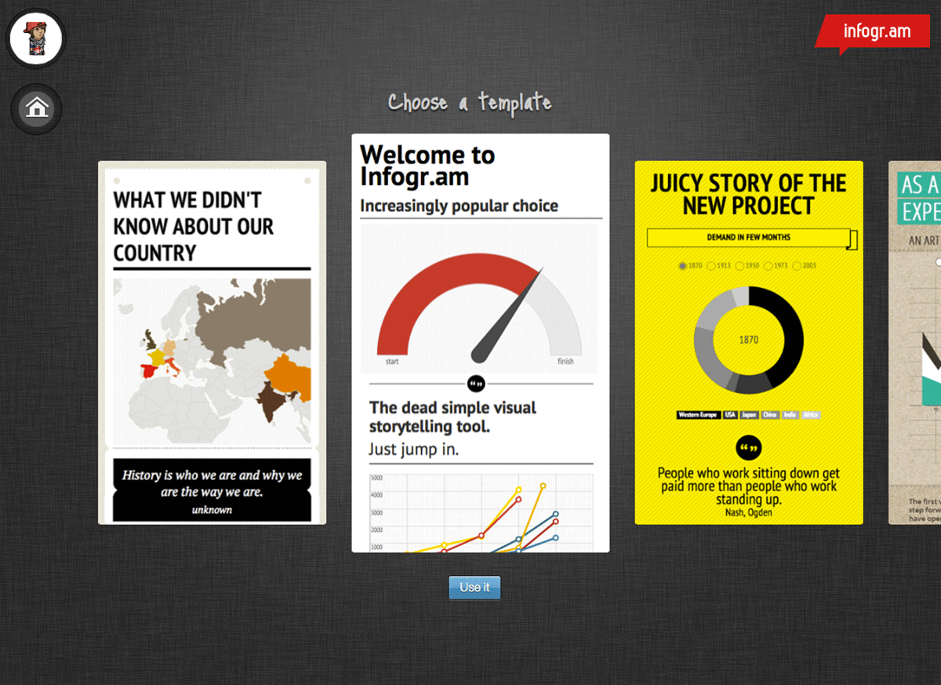Click the world map in left template
Image resolution: width=941 pixels, height=685 pixels.
[x=212, y=362]
